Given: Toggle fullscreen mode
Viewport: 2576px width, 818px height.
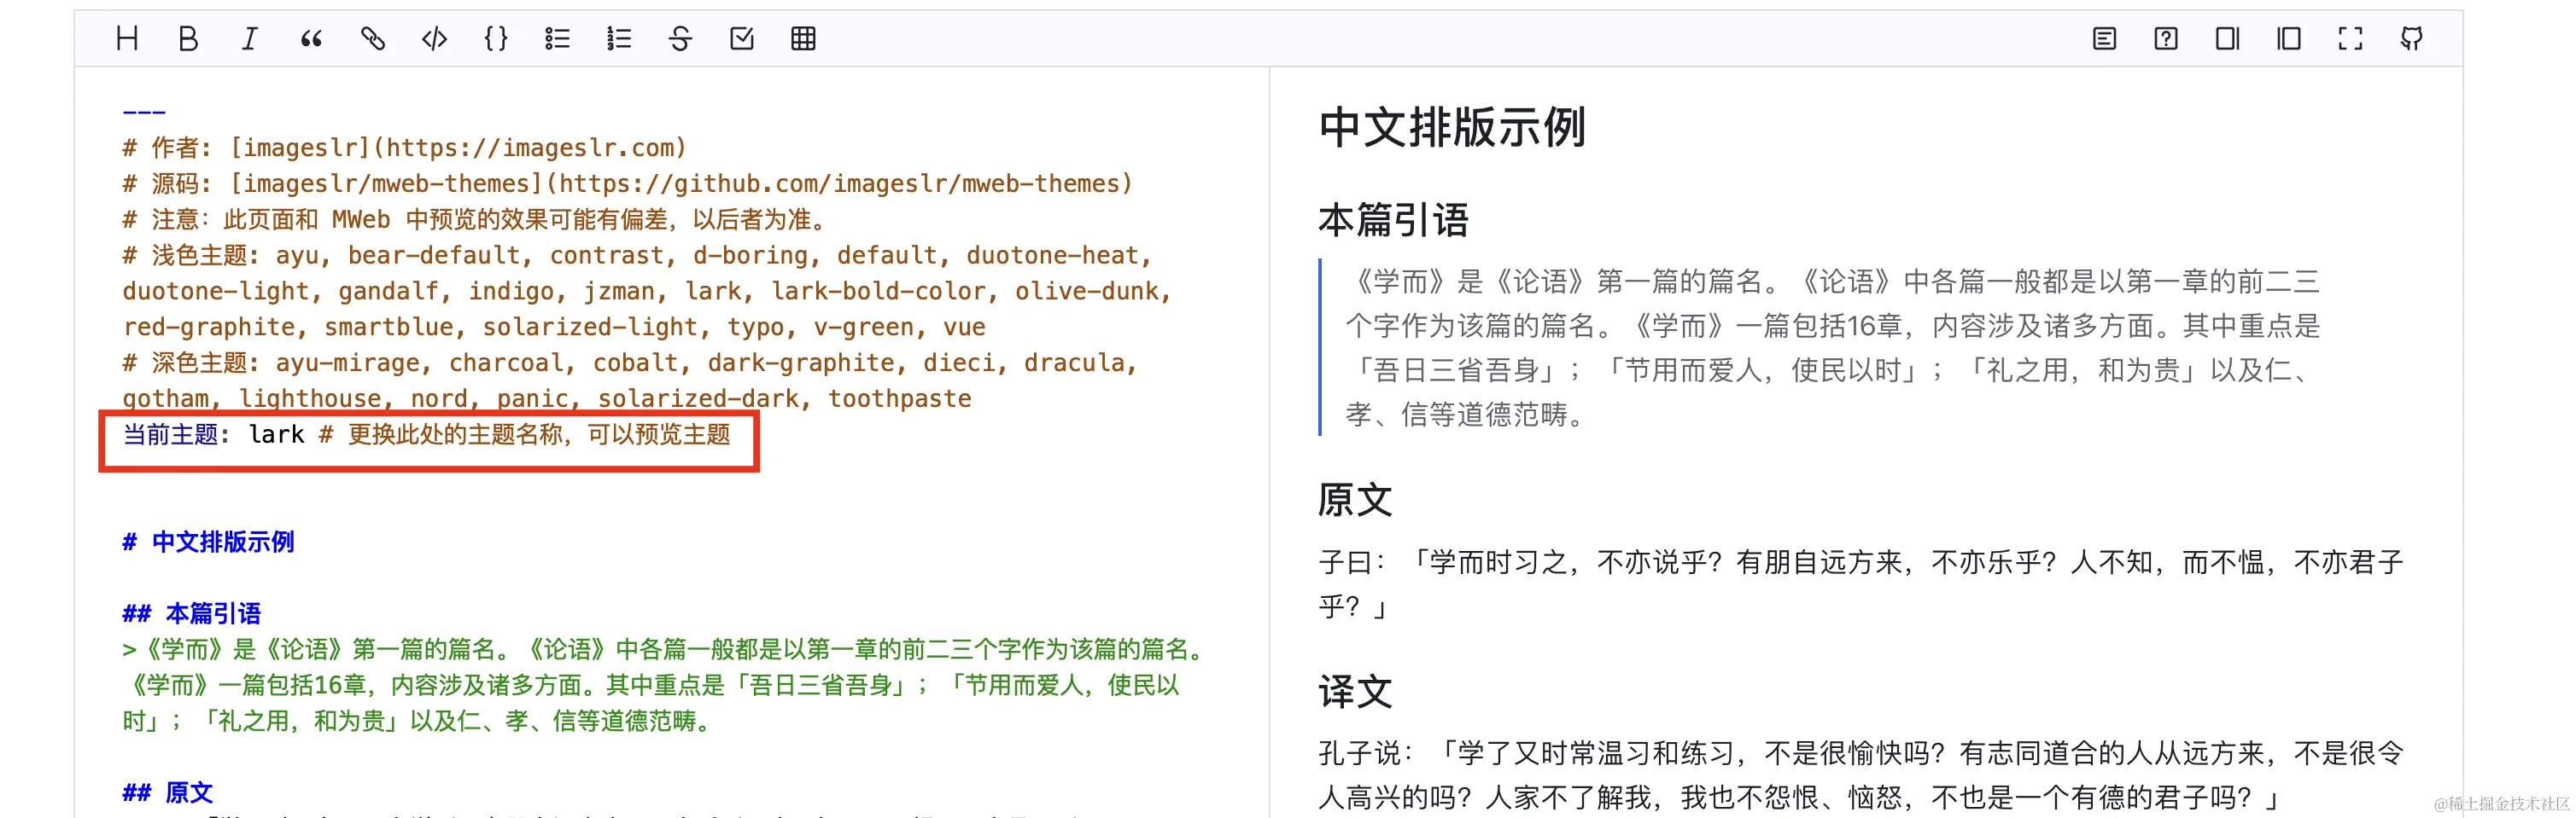Looking at the screenshot, I should tap(2350, 39).
